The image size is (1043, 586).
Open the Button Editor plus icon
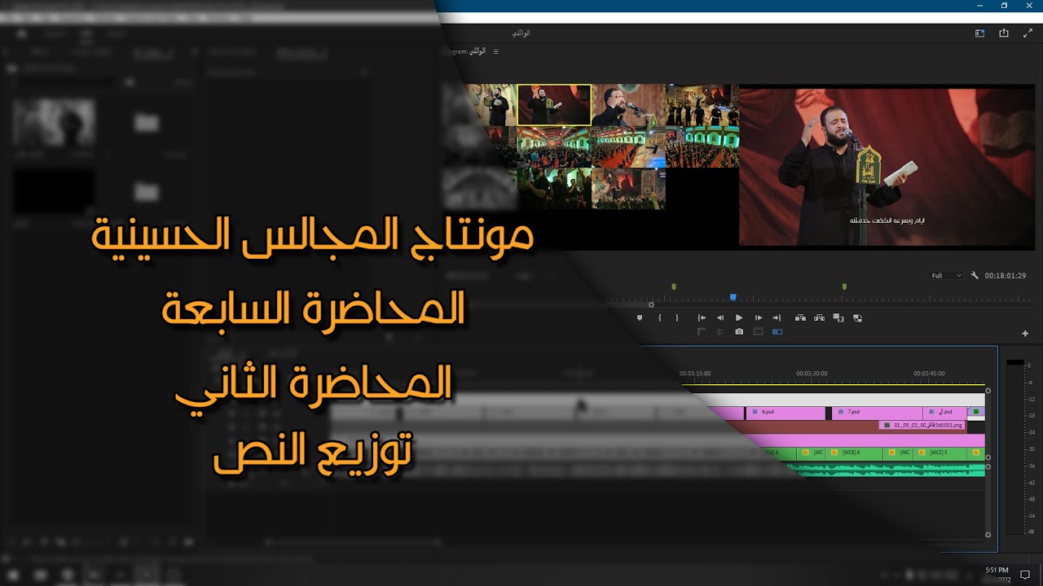(1025, 334)
